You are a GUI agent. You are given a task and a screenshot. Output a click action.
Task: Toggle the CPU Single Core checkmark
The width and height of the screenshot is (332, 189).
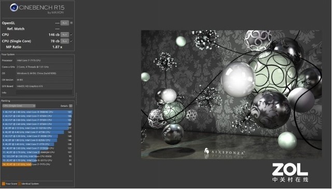point(72,41)
